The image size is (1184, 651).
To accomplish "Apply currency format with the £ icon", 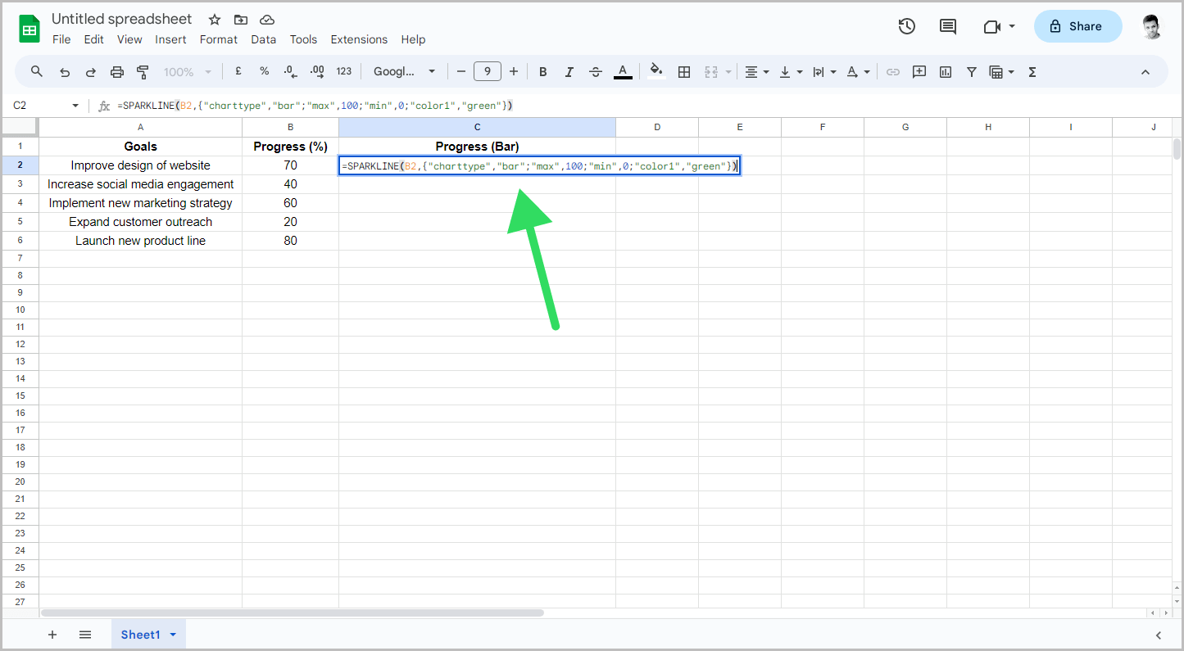I will point(238,71).
